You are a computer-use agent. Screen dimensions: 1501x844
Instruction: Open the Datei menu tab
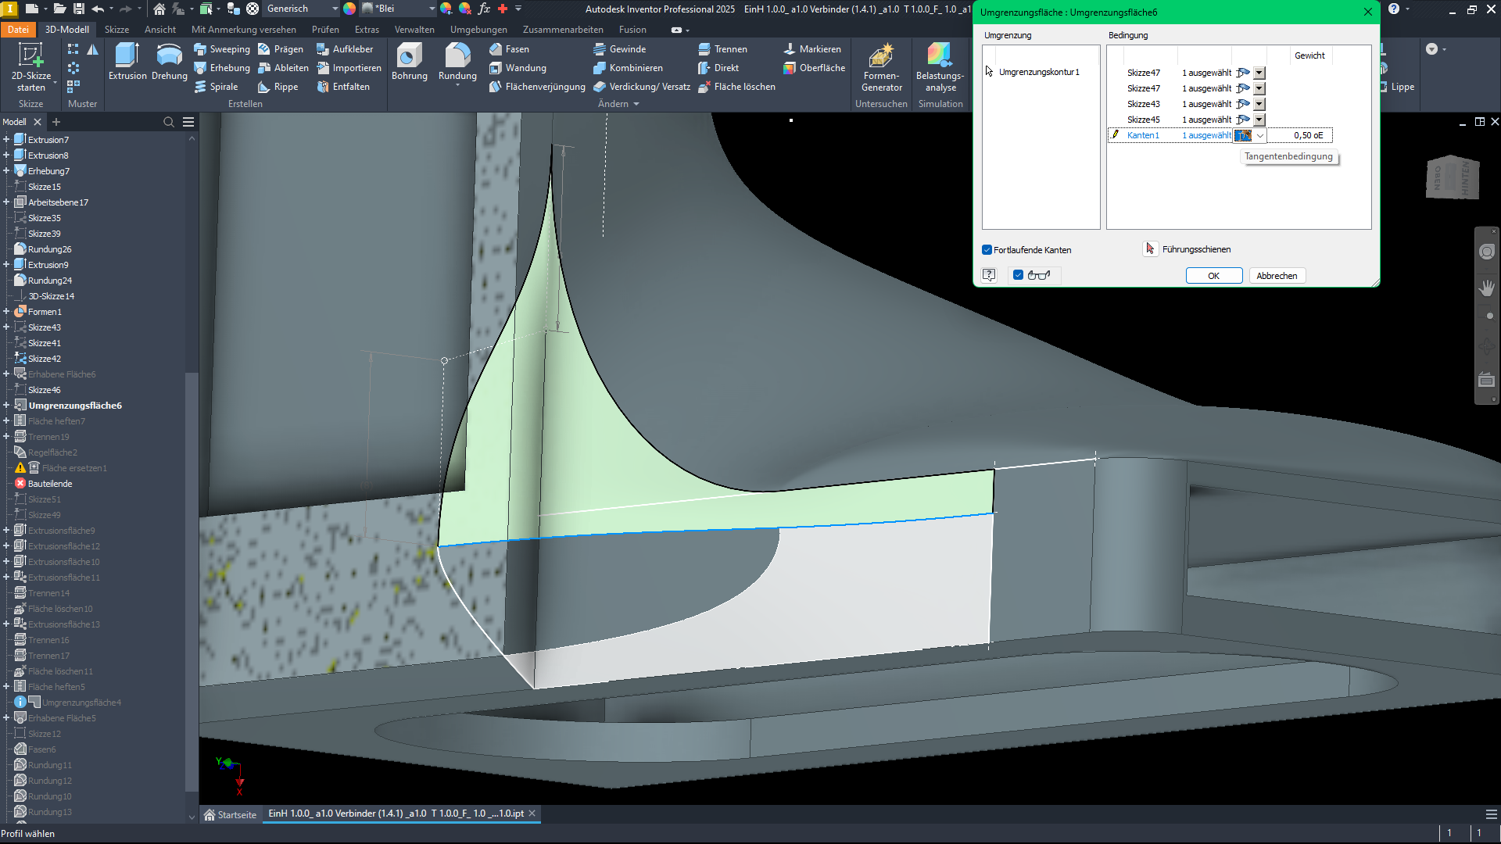(18, 30)
